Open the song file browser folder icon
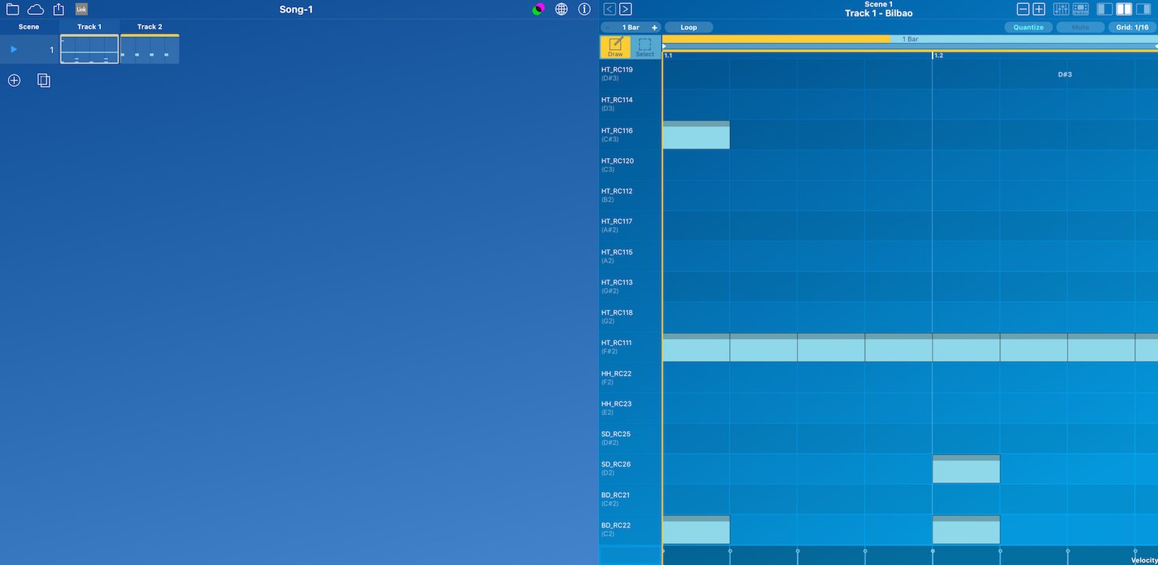Viewport: 1158px width, 565px height. coord(13,9)
